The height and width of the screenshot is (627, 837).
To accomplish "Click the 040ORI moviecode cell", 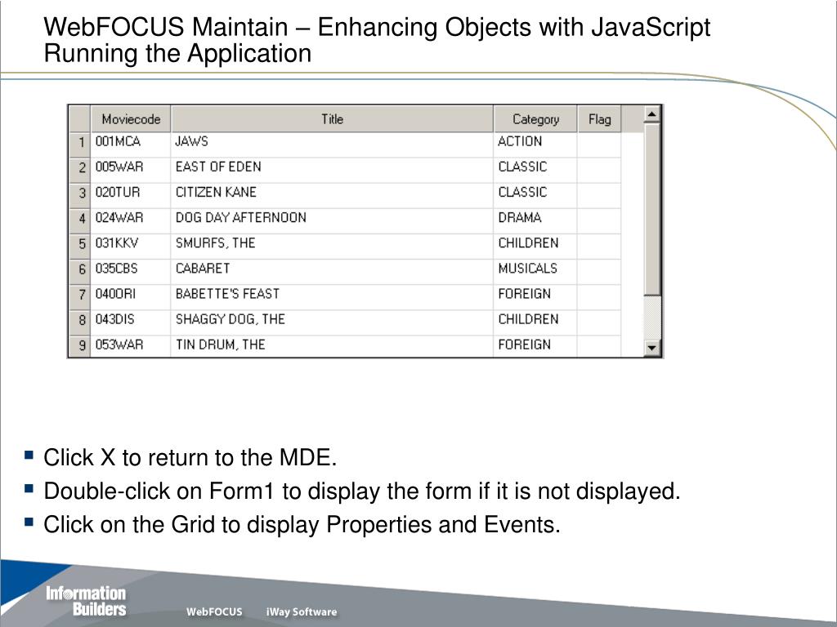I will [x=131, y=297].
